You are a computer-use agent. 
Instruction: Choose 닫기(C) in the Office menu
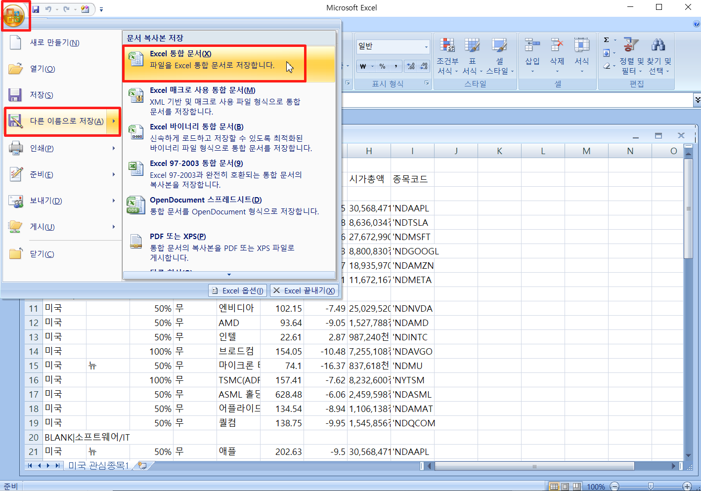click(62, 254)
